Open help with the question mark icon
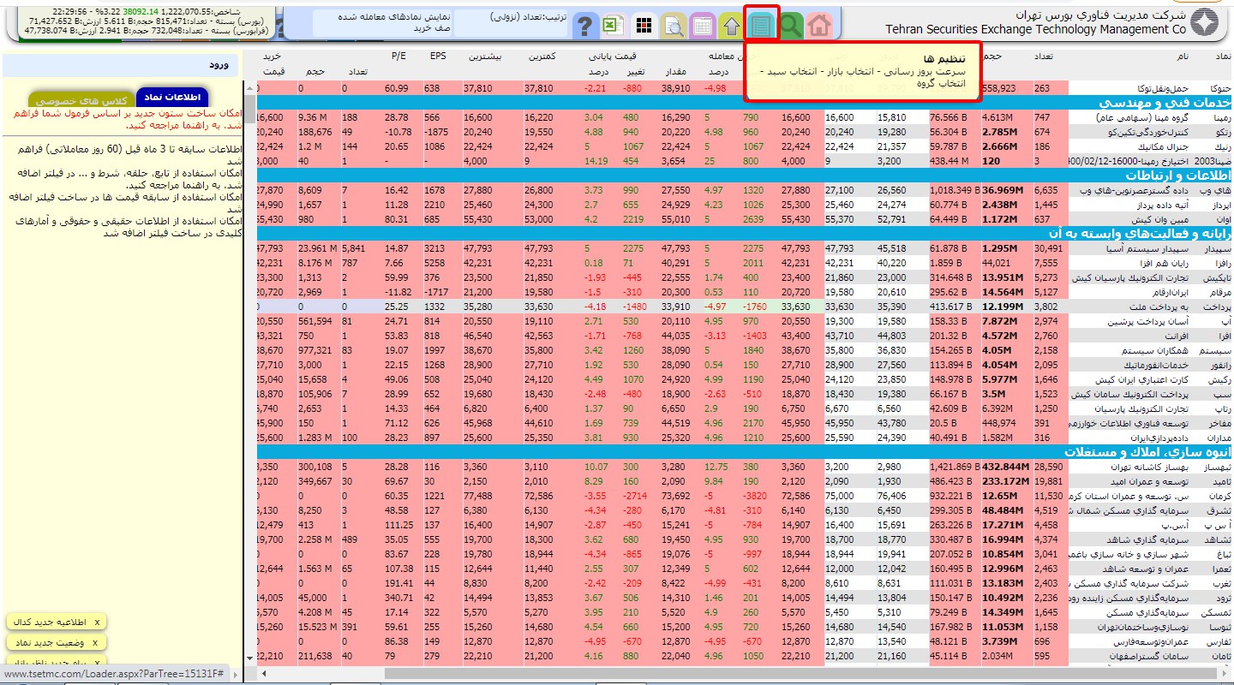The width and height of the screenshot is (1234, 685). click(x=584, y=26)
